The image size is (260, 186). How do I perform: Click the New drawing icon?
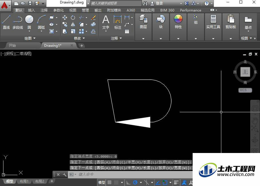click(16, 3)
